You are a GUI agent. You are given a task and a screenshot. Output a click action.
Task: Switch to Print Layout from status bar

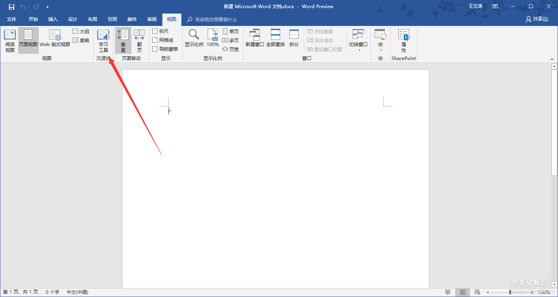pyautogui.click(x=463, y=292)
